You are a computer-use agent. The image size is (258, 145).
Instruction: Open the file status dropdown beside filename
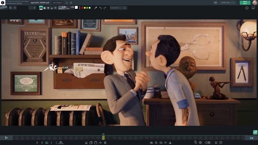pyautogui.click(x=58, y=3)
